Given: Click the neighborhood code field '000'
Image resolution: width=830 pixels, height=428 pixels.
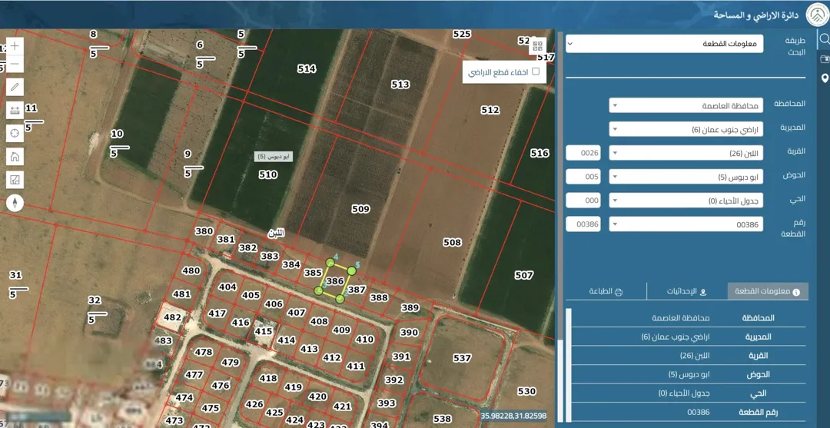Looking at the screenshot, I should [x=583, y=201].
